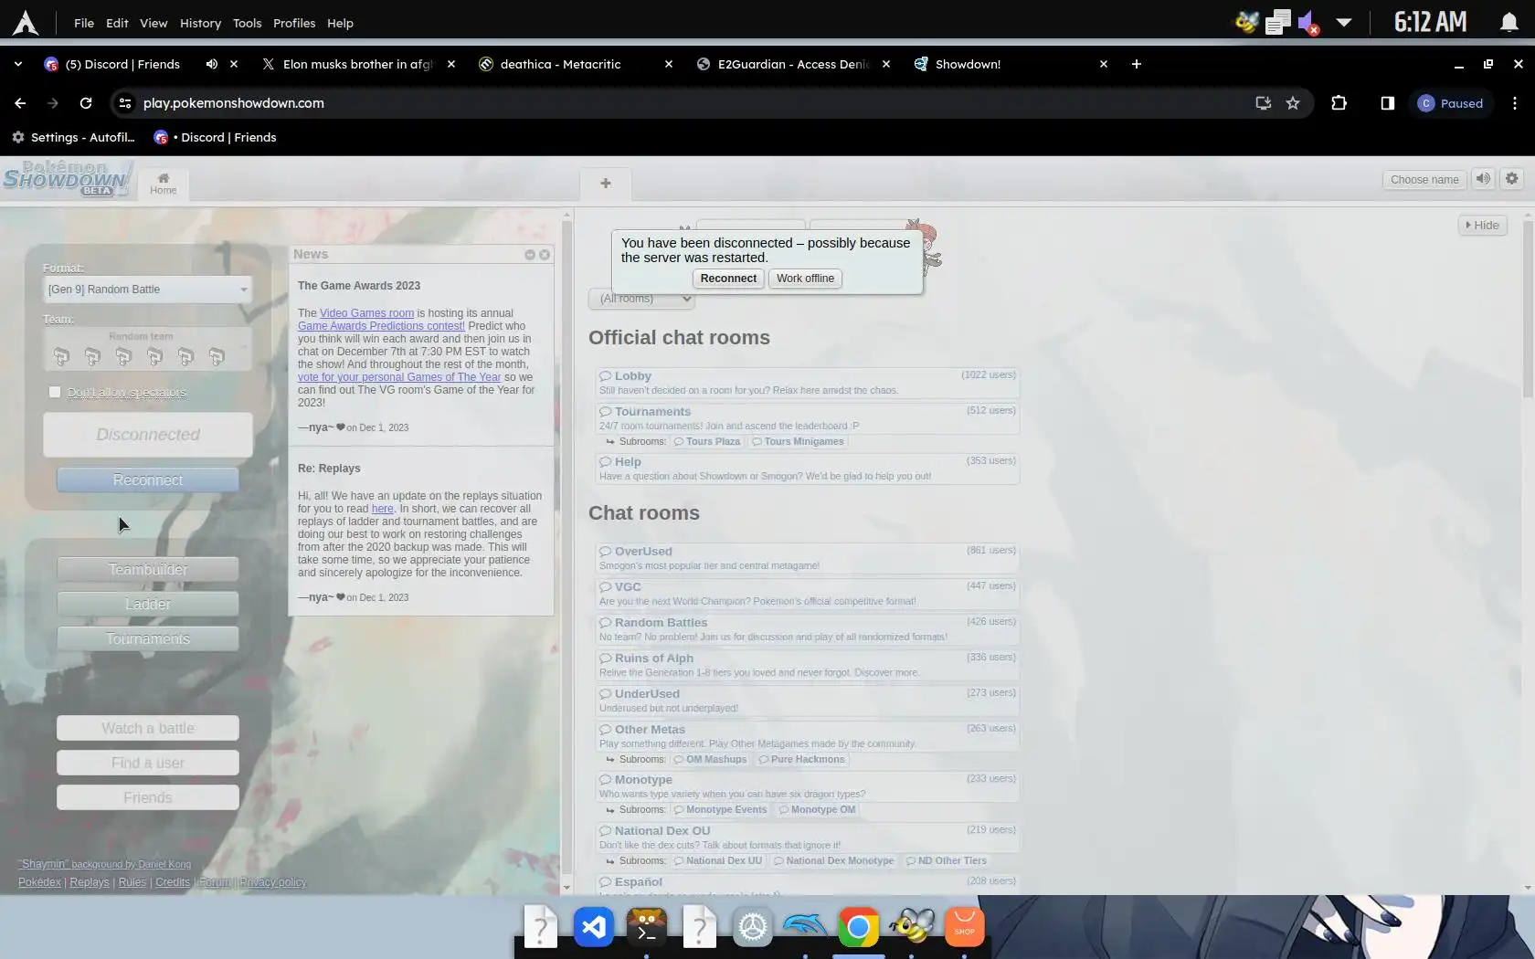Image resolution: width=1535 pixels, height=959 pixels.
Task: Open the Video Games room link
Action: click(366, 313)
